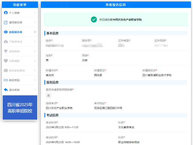Click the 所属县区 field label
Screen dimensions: 193x145
(100, 70)
